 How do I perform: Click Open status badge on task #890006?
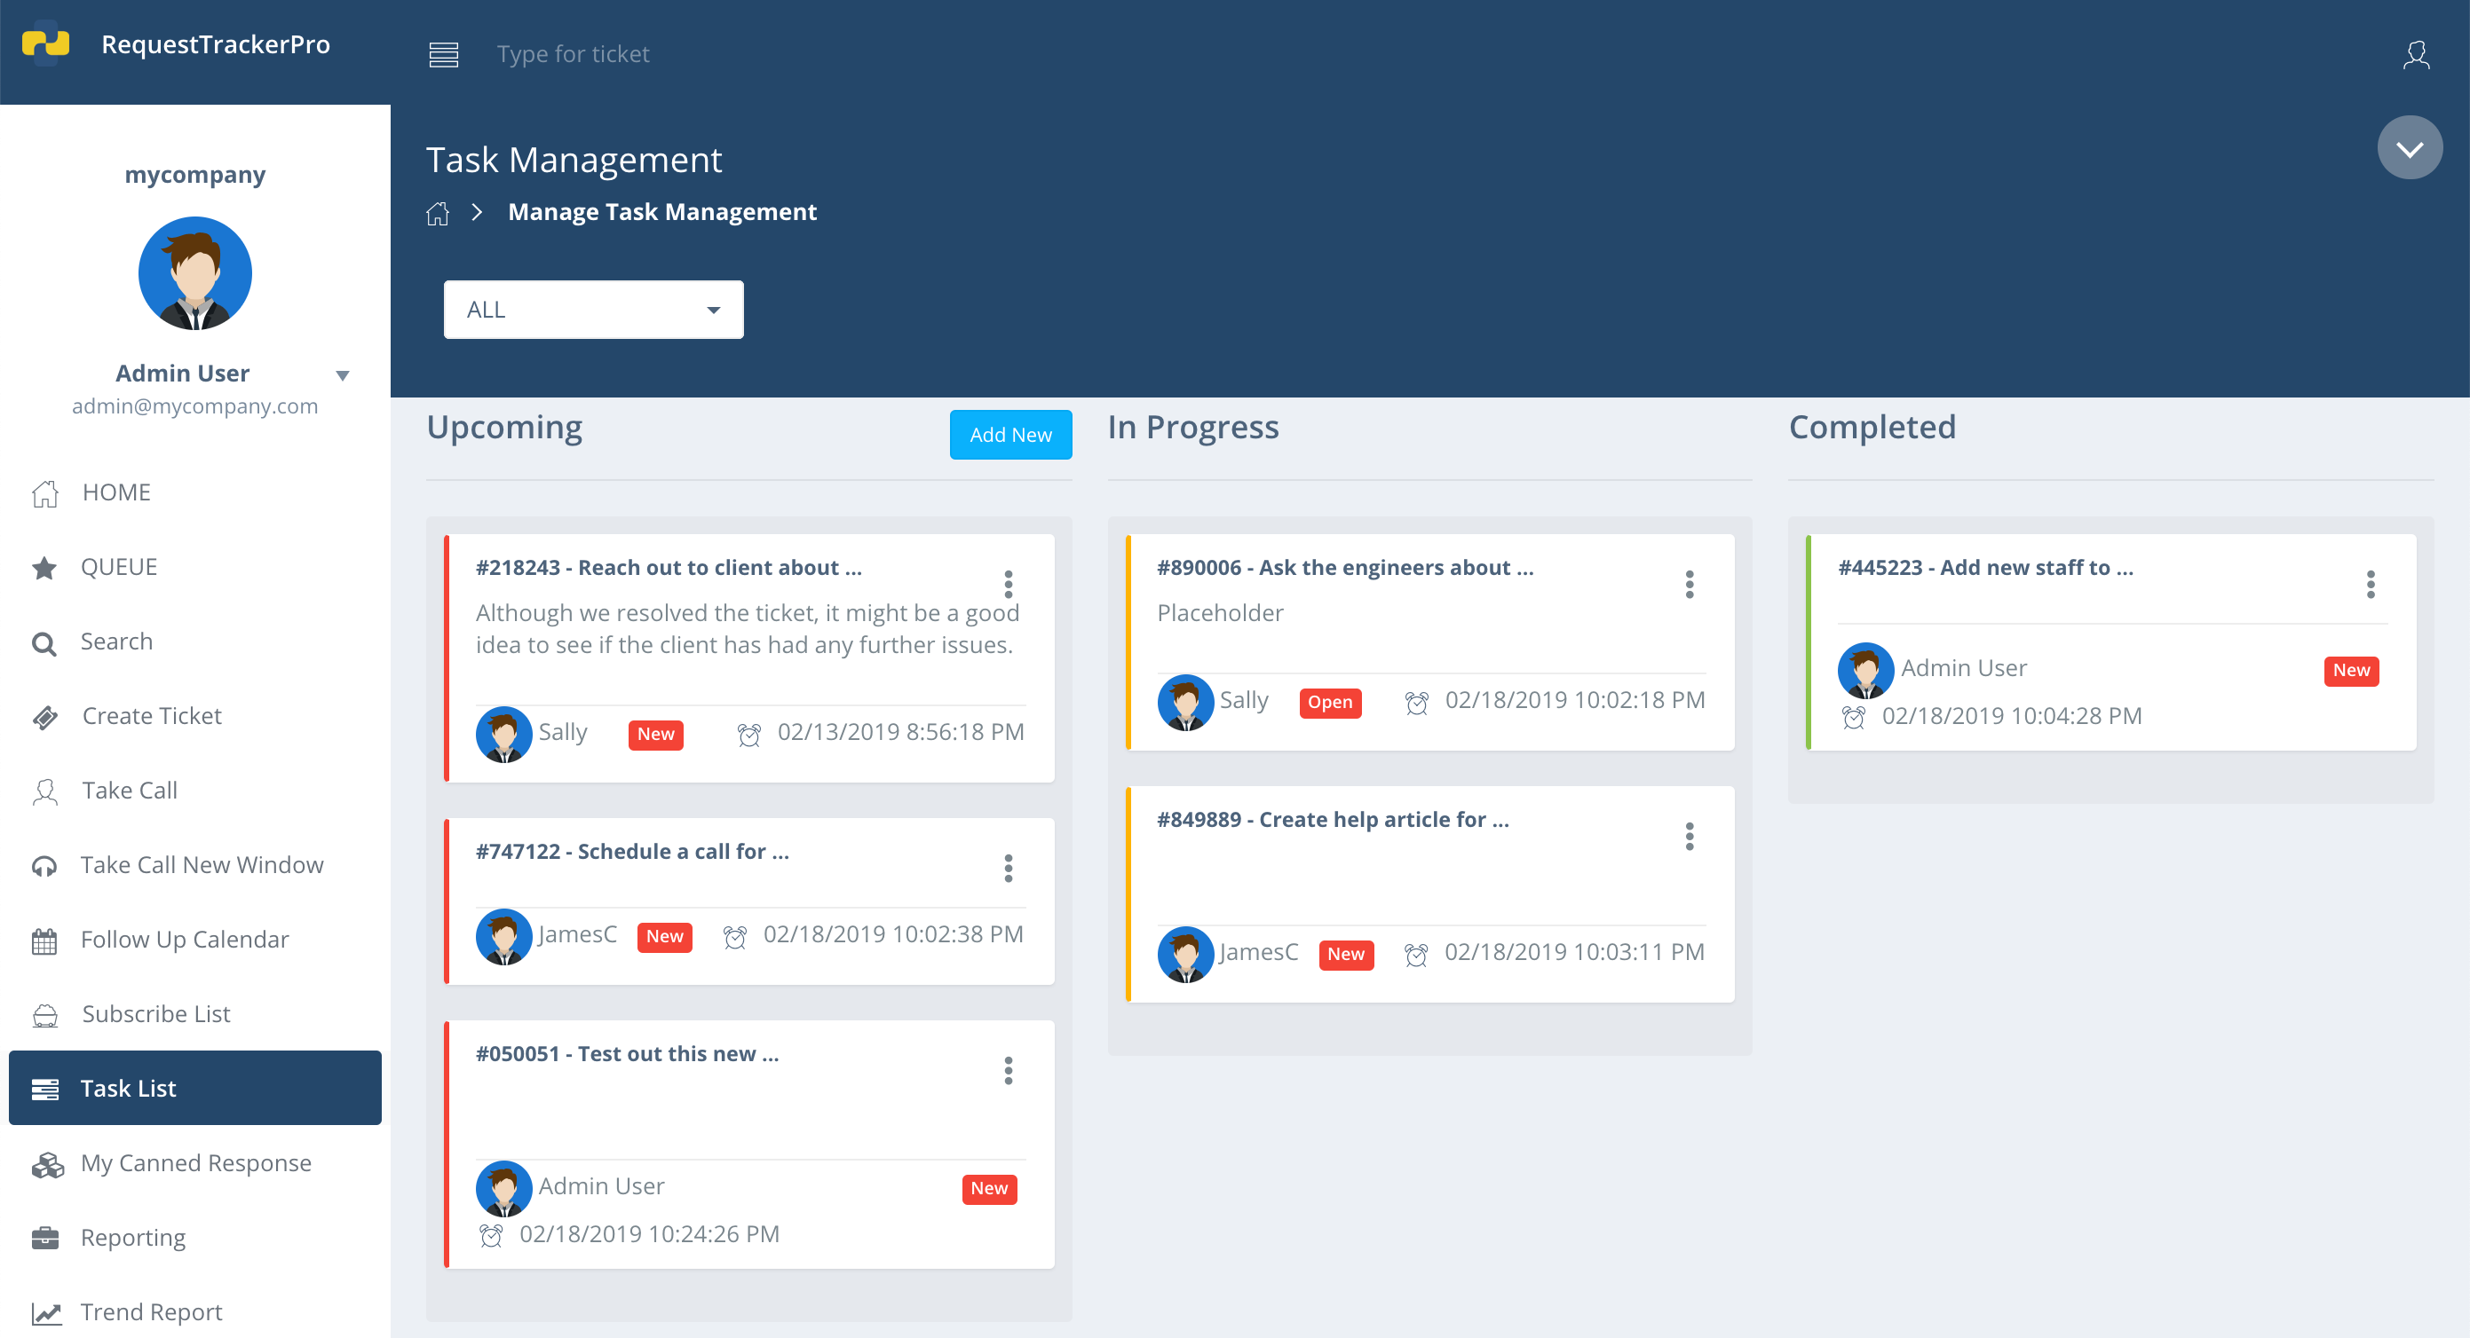click(1330, 703)
